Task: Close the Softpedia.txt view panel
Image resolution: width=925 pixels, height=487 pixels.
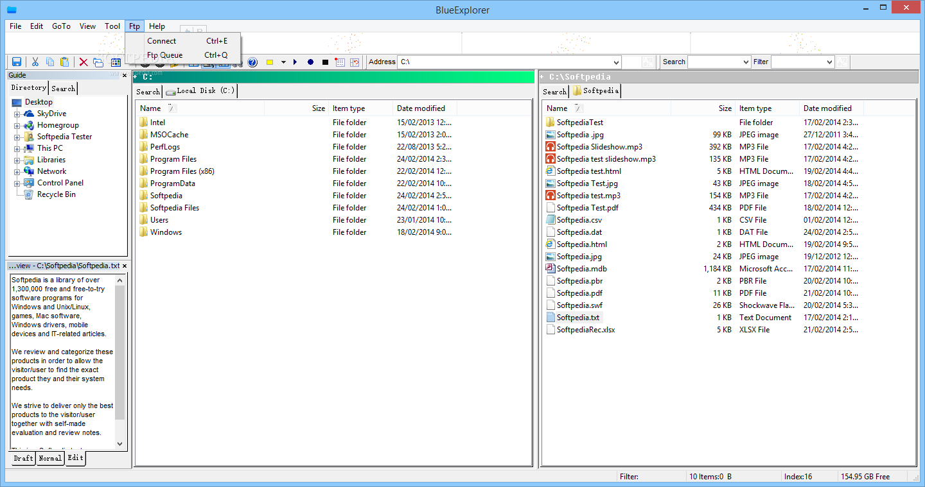Action: click(125, 266)
